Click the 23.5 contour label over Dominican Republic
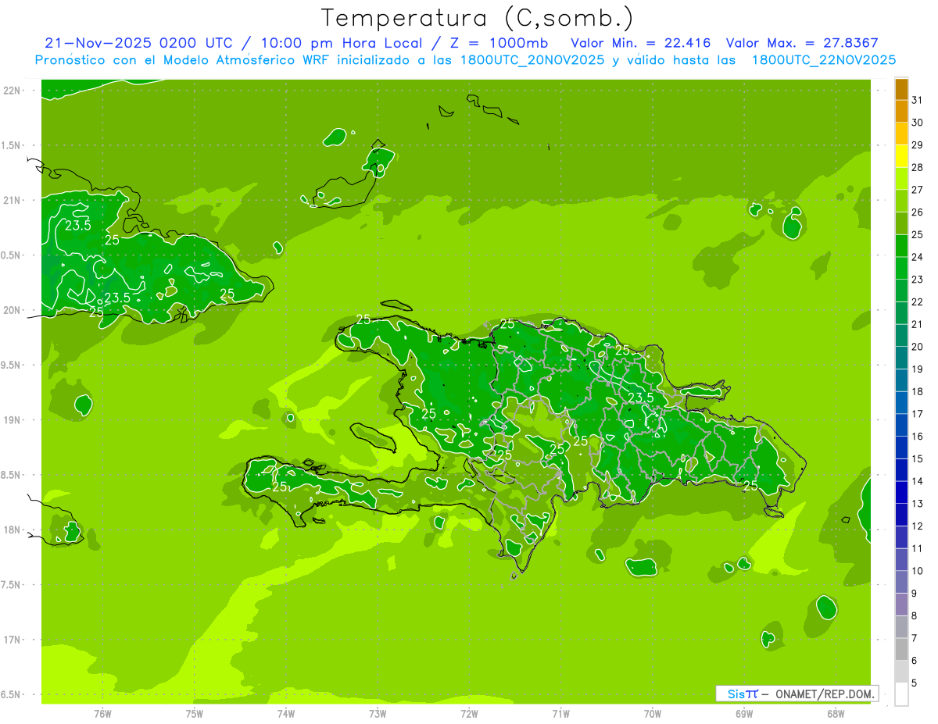 coord(641,398)
